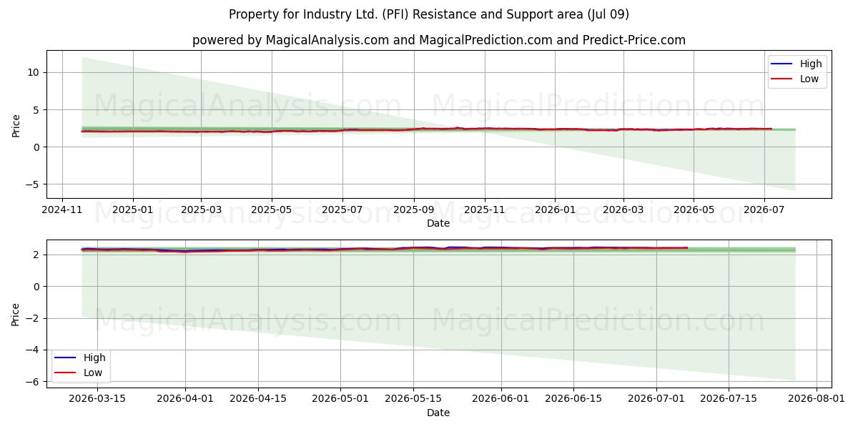
Task: Click the '2024-11' label on the top x-axis
Action: pos(62,209)
